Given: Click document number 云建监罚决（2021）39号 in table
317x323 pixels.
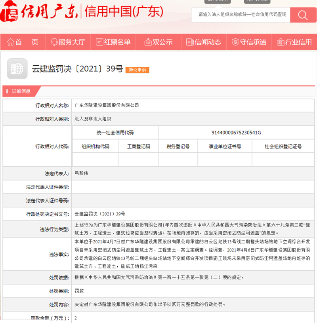Looking at the screenshot, I should coord(100,214).
